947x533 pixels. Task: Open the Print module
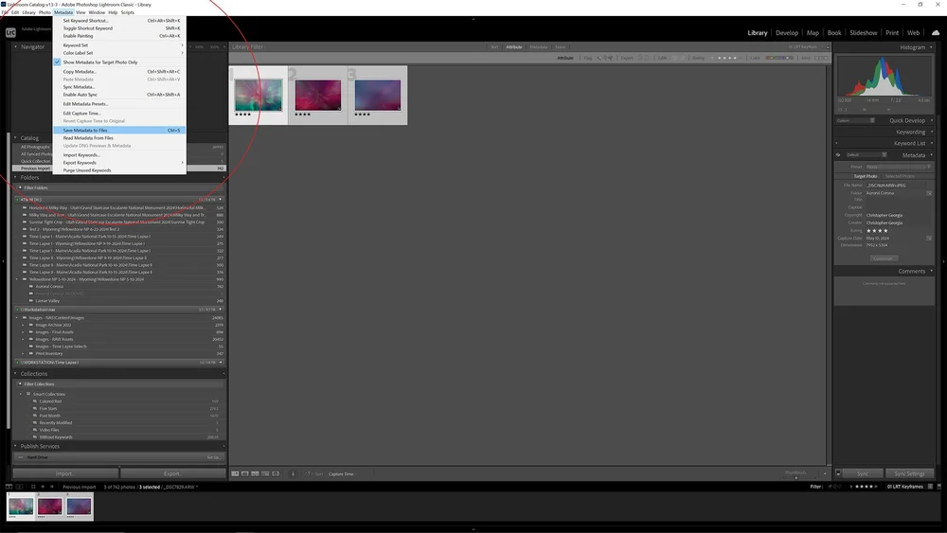pyautogui.click(x=892, y=33)
